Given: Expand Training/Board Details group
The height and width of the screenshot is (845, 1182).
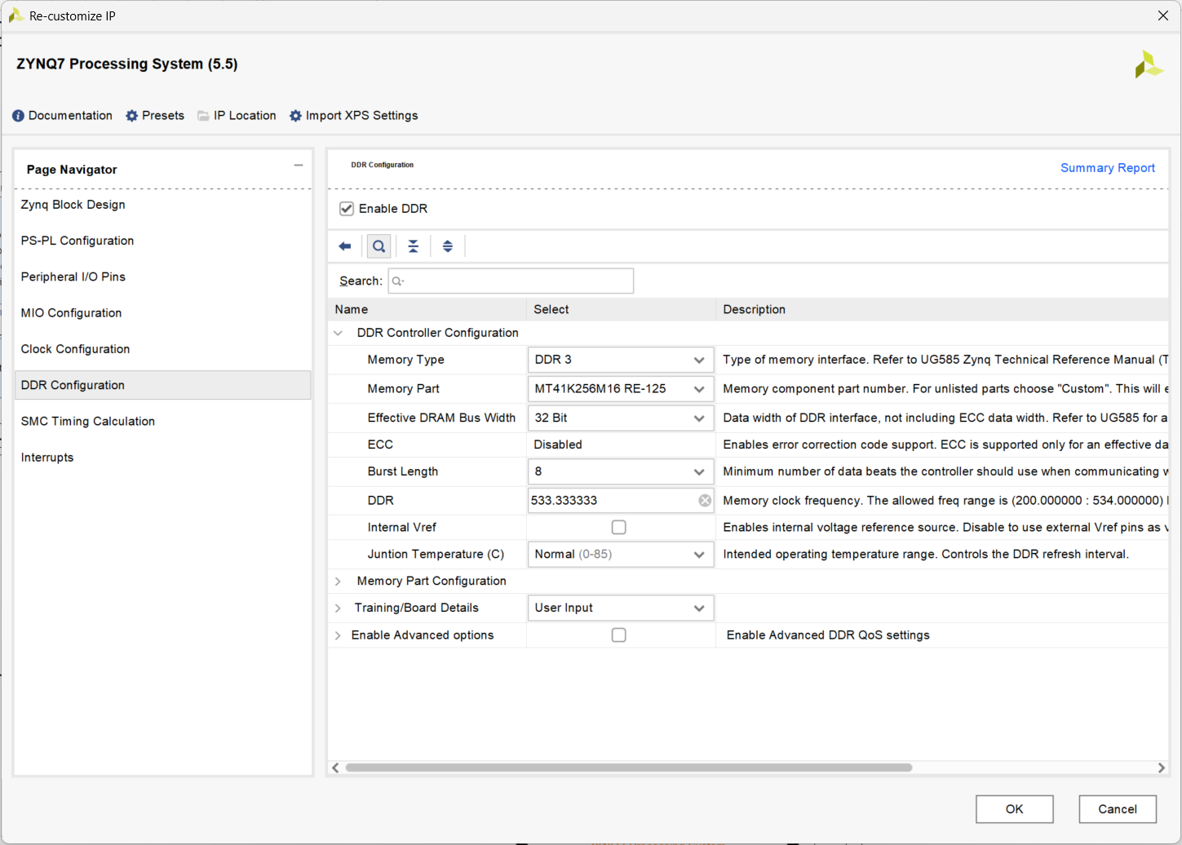Looking at the screenshot, I should point(338,608).
